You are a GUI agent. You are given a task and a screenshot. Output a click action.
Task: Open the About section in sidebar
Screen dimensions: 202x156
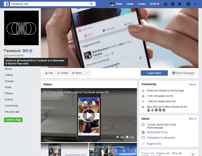(x=8, y=69)
